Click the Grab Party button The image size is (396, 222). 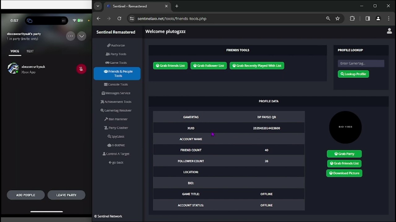tap(344, 154)
